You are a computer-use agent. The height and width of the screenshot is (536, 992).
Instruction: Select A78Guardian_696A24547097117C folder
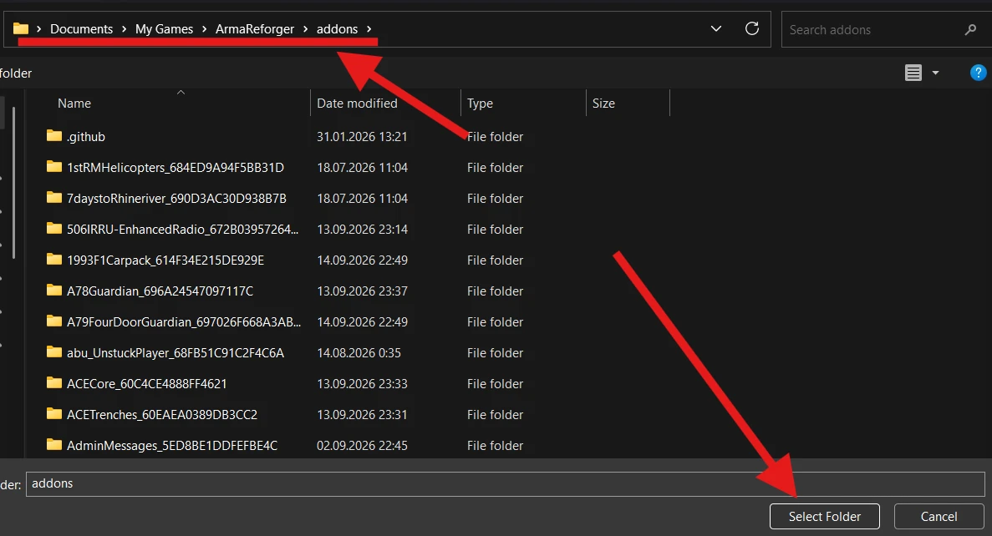pos(160,291)
